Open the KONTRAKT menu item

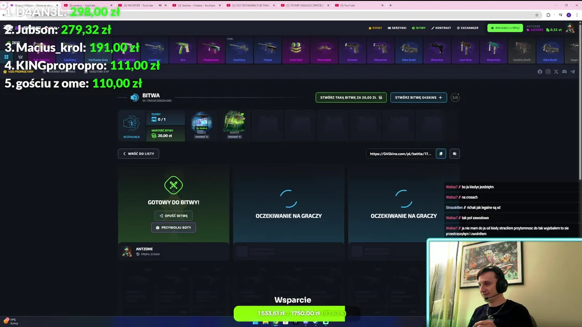(x=441, y=28)
